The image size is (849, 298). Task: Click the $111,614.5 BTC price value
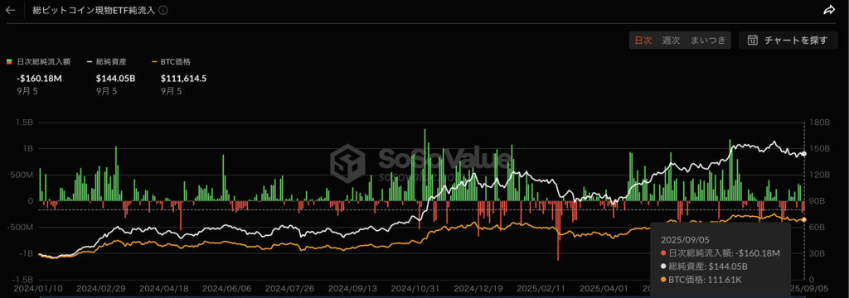[x=183, y=79]
